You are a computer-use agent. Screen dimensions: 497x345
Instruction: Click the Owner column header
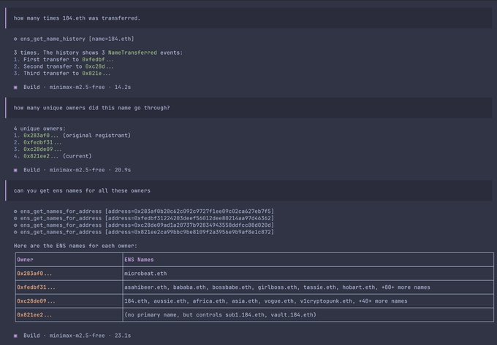[x=25, y=259]
